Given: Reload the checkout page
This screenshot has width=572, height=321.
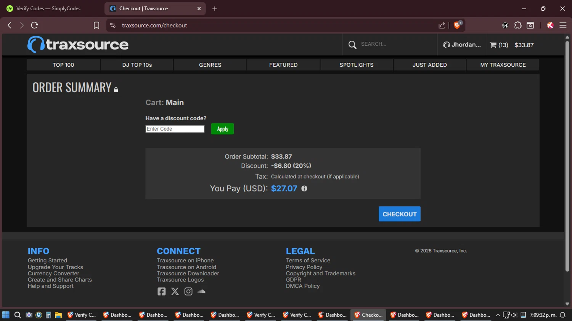Looking at the screenshot, I should (x=34, y=25).
